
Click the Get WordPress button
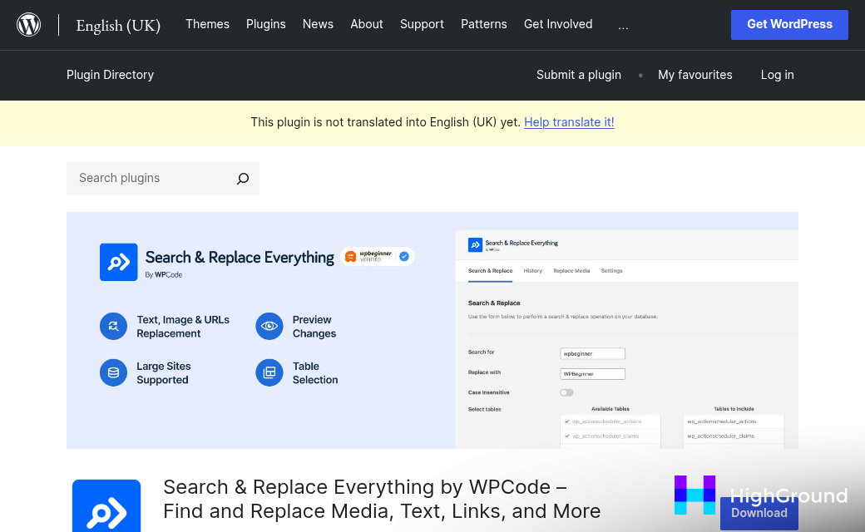pos(788,25)
